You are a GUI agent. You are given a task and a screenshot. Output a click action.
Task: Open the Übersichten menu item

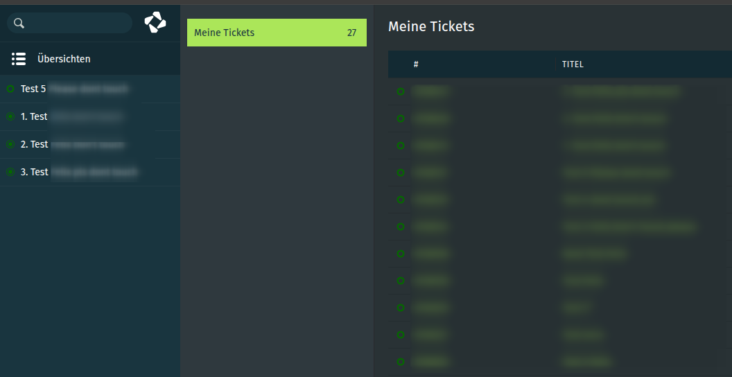64,59
